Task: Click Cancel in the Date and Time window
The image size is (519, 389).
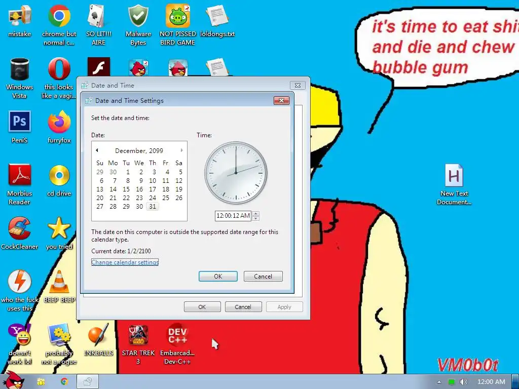Action: [x=243, y=306]
